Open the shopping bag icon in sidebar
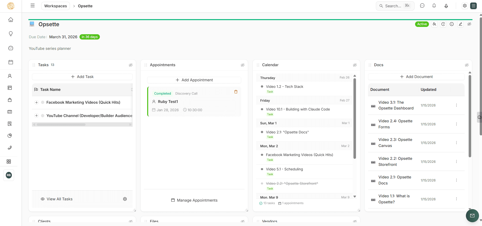This screenshot has width=482, height=226. click(10, 100)
